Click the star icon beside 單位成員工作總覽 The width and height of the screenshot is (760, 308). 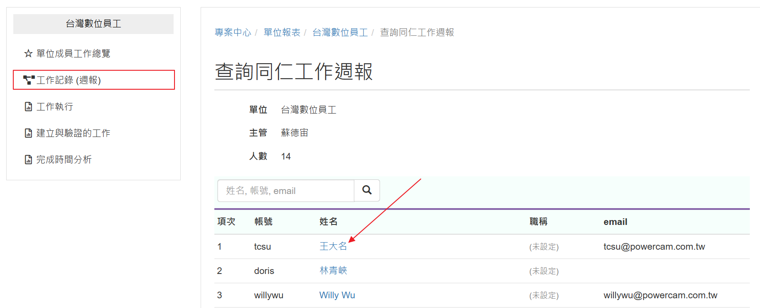(28, 53)
